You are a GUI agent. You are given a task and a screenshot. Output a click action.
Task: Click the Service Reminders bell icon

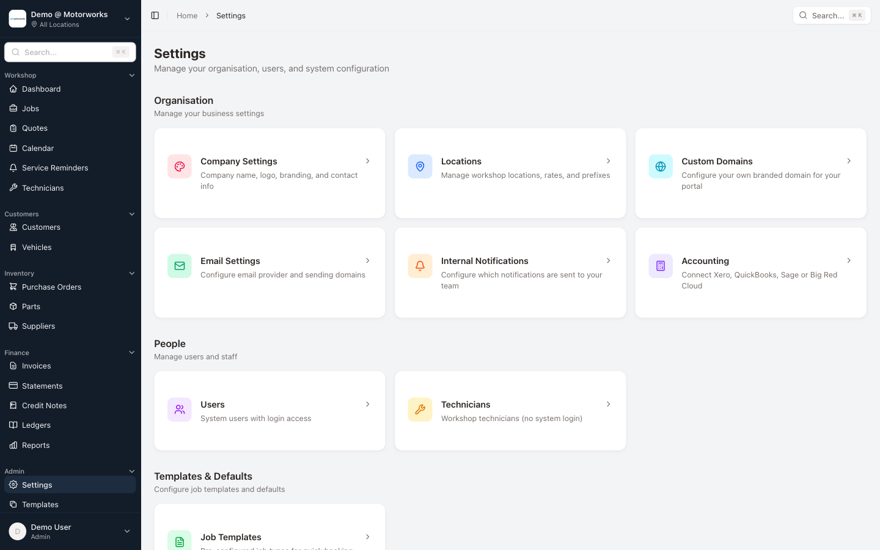click(12, 167)
